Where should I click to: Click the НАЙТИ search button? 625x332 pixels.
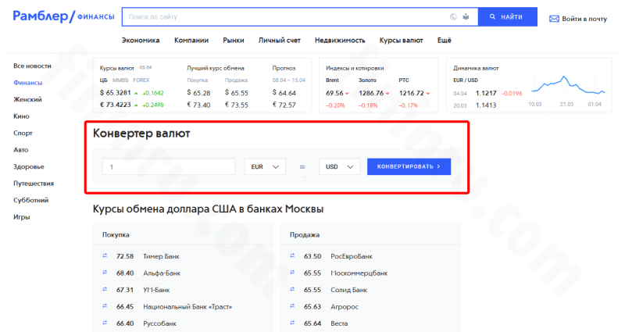(x=507, y=16)
